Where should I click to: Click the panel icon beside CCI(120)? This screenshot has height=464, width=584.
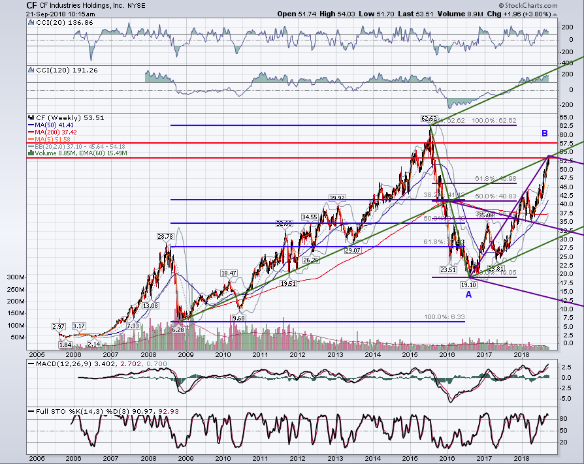31,70
